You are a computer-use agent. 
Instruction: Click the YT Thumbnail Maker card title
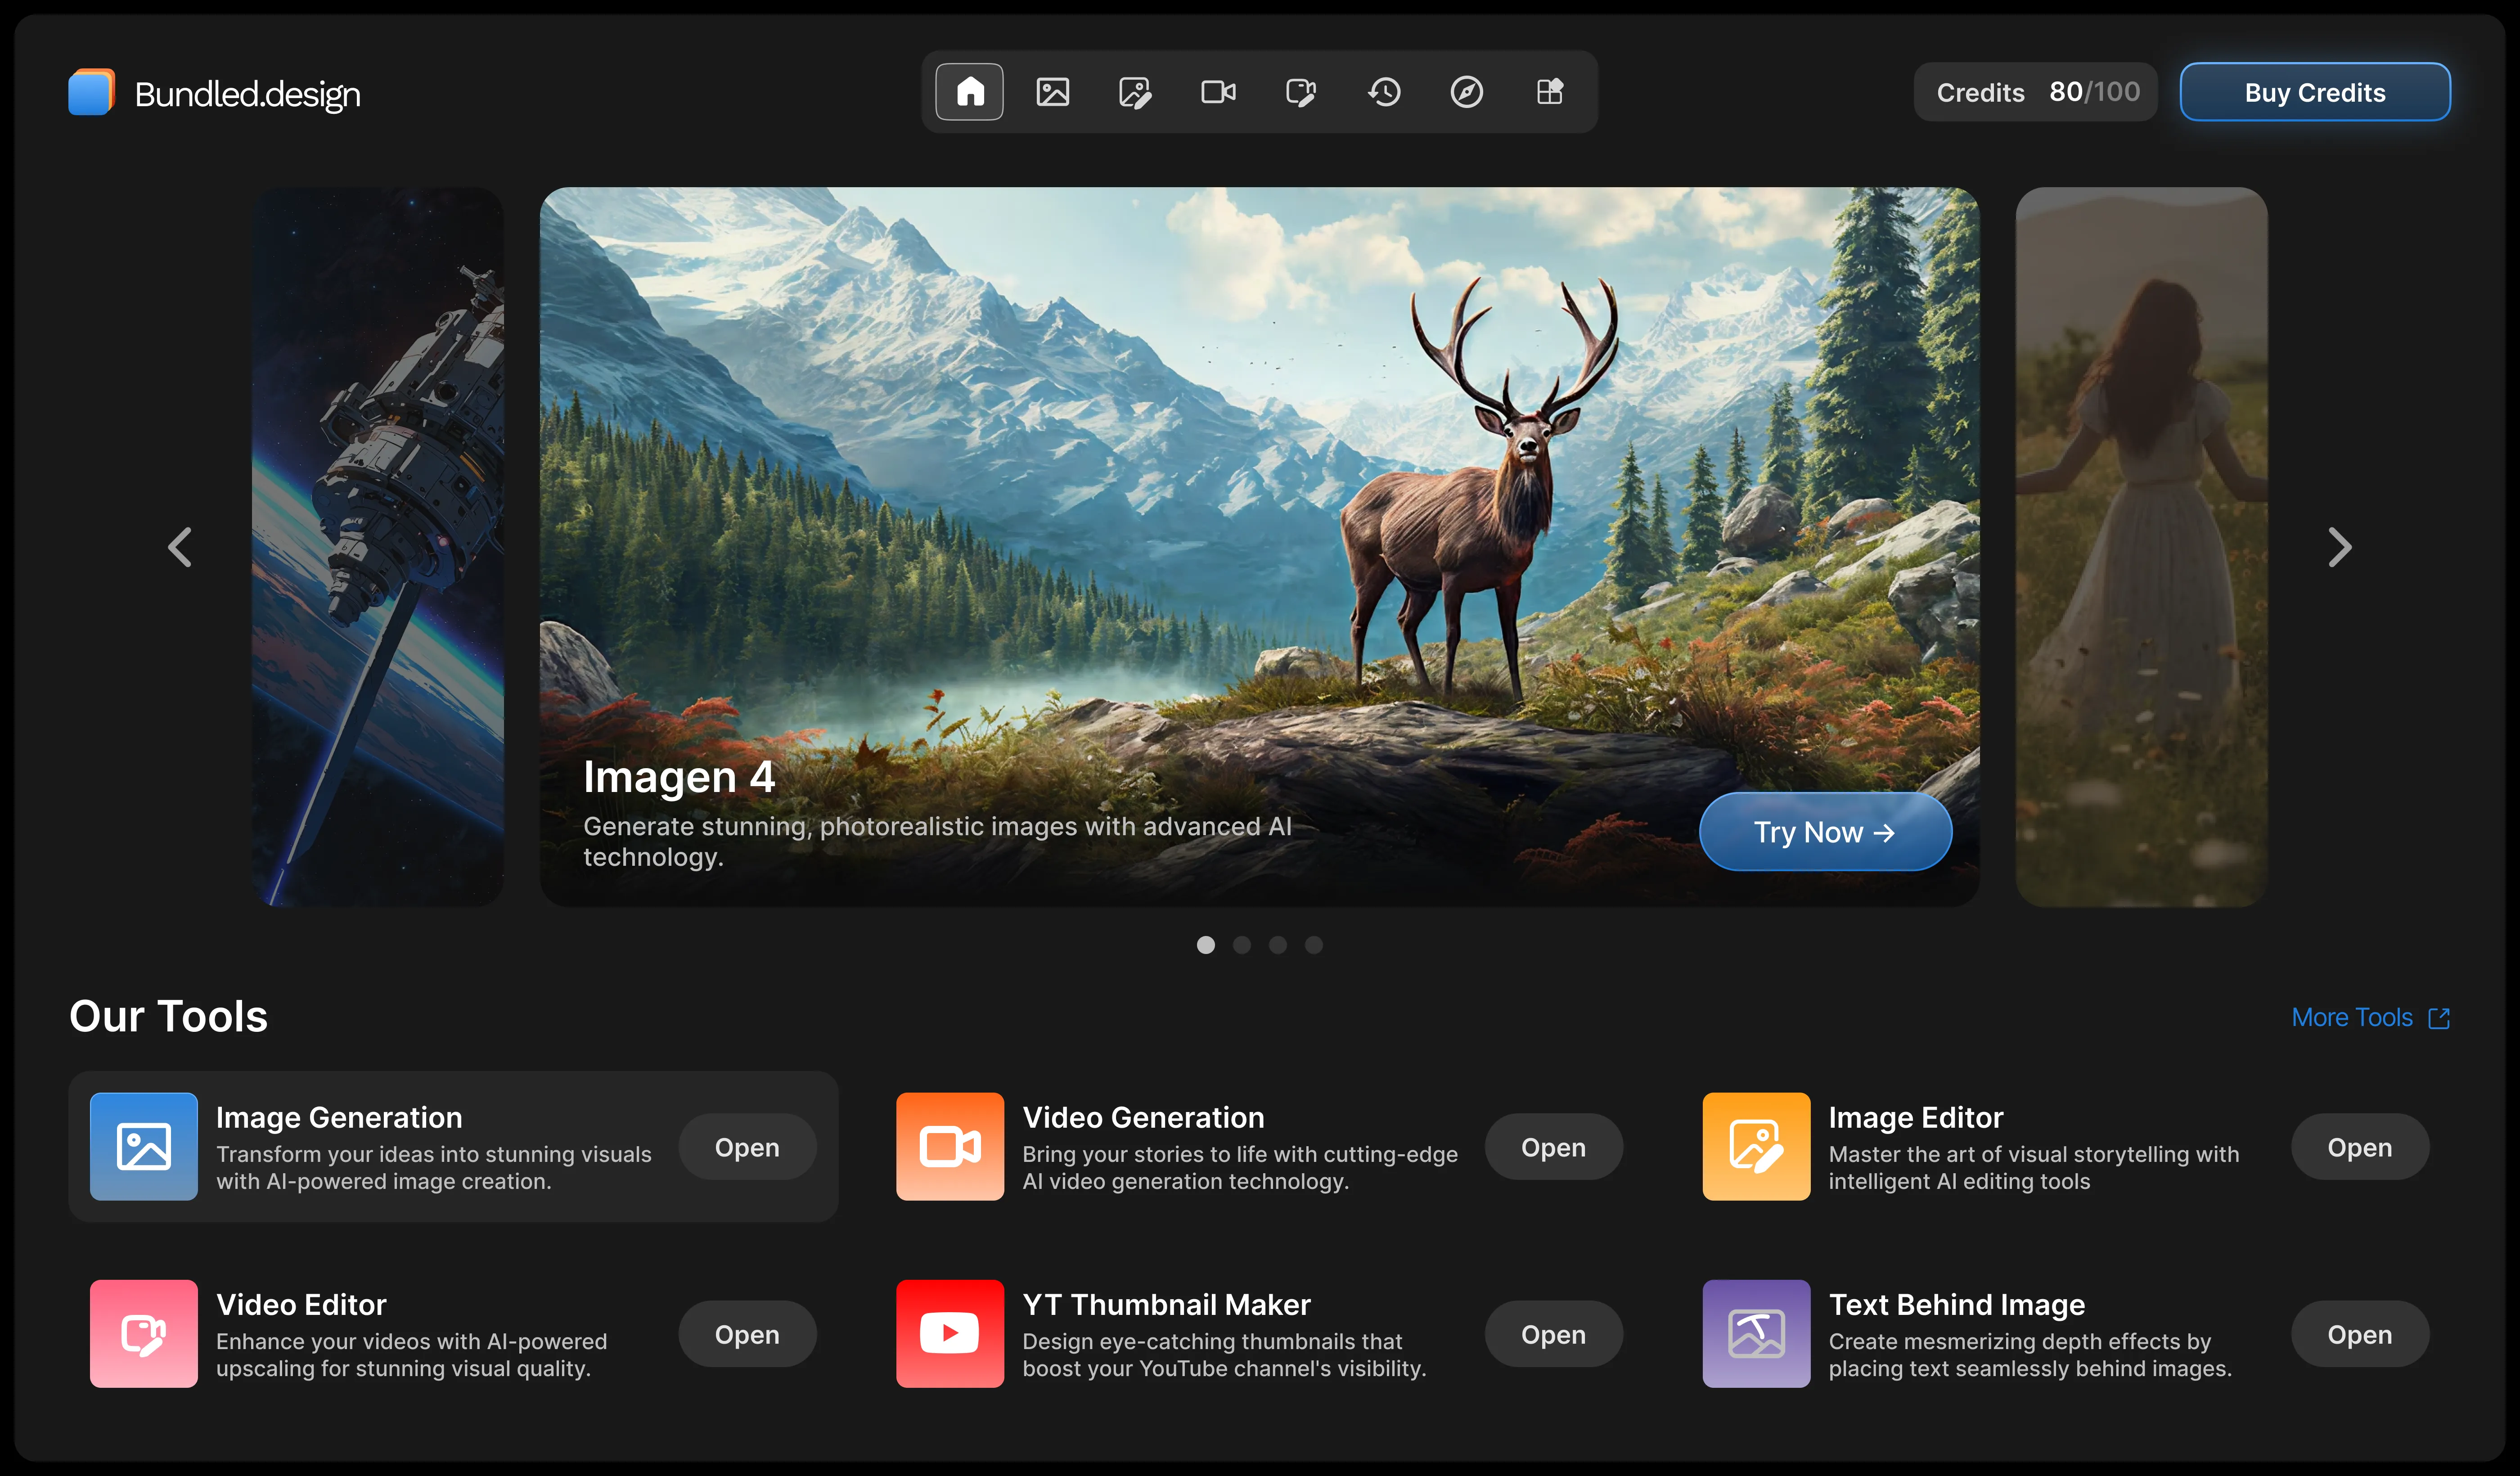(1166, 1304)
